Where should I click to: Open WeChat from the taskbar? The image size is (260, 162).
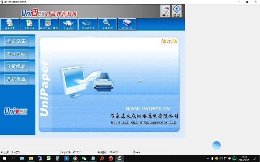click(x=84, y=158)
